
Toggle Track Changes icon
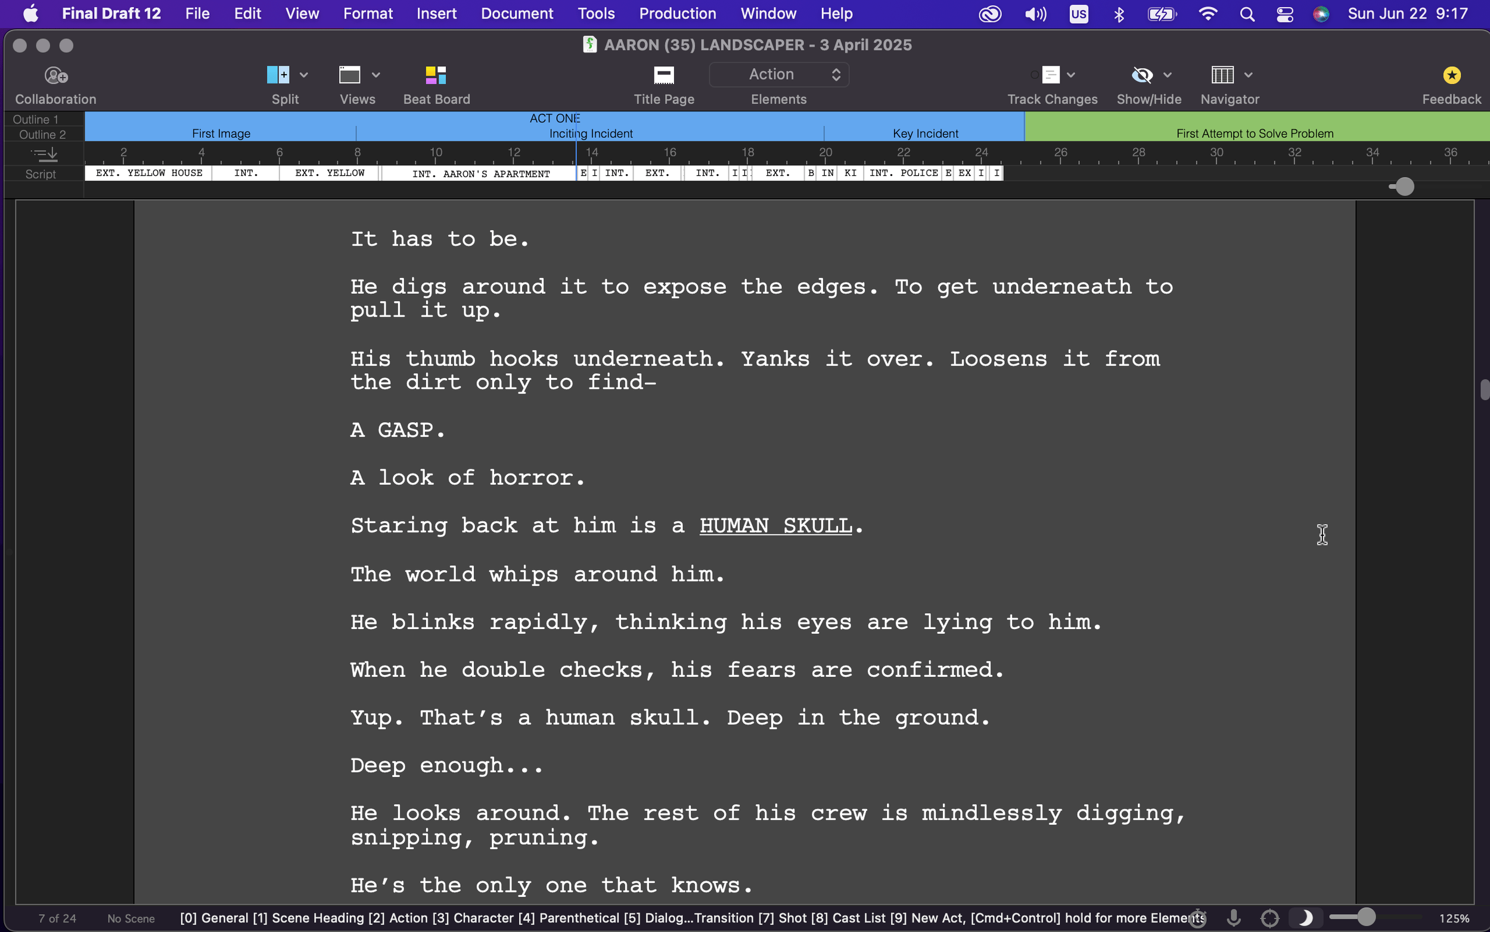pos(1050,75)
